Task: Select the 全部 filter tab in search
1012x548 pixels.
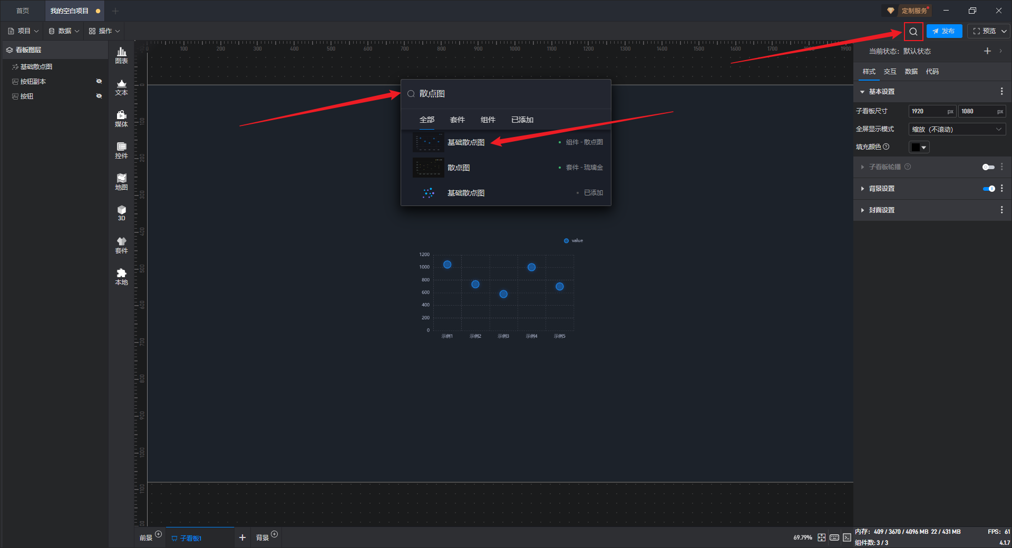Action: [427, 120]
